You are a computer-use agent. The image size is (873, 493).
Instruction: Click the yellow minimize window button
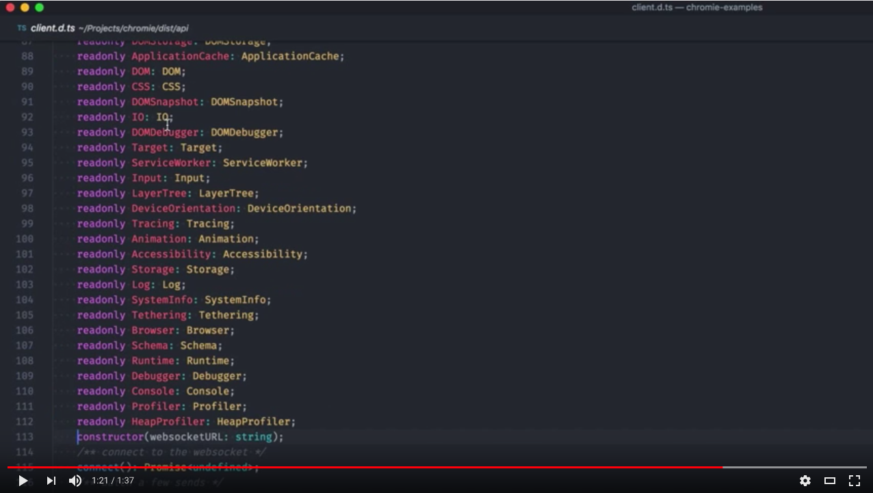pyautogui.click(x=25, y=8)
